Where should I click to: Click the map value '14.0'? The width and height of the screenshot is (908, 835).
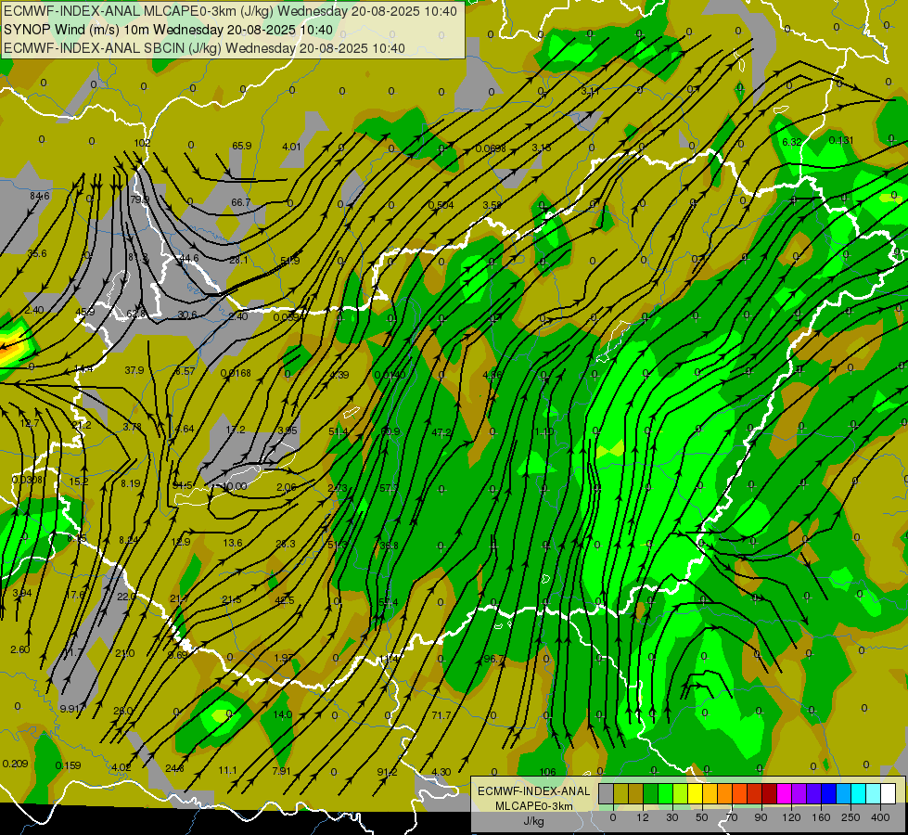(x=283, y=714)
